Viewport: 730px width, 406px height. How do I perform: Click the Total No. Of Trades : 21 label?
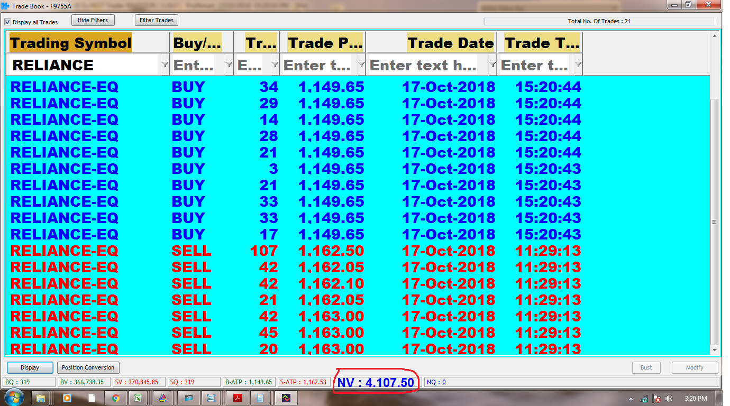[x=599, y=22]
